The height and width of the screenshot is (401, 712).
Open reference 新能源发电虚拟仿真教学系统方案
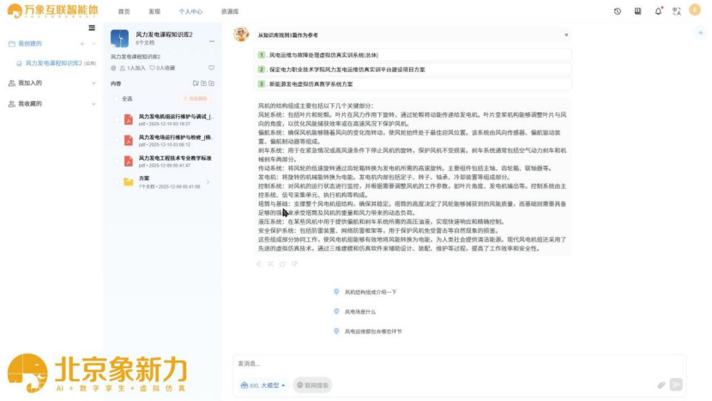[x=311, y=84]
